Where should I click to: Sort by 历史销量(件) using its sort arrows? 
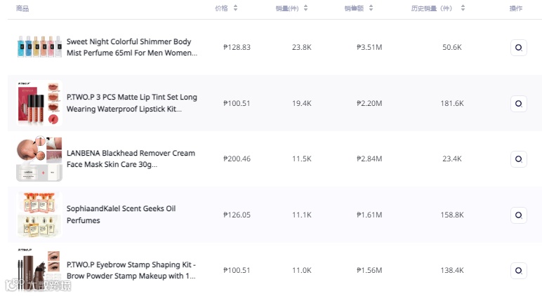pos(464,8)
